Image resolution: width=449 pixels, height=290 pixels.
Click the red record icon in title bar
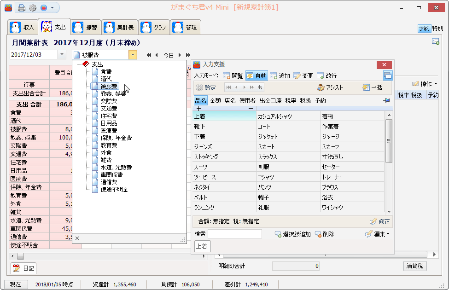click(x=44, y=8)
